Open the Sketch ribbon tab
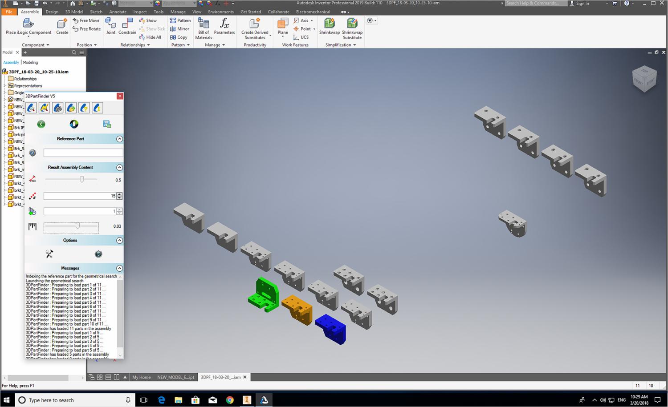 click(96, 12)
